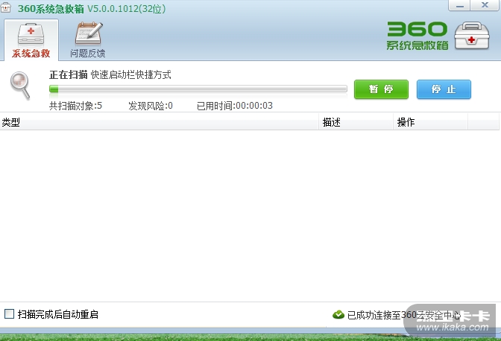Close the 360系统急救箱 window
The height and width of the screenshot is (341, 501).
tap(485, 5)
